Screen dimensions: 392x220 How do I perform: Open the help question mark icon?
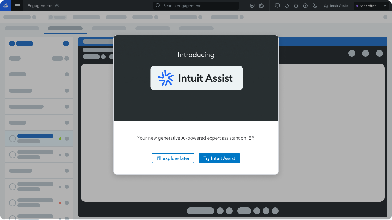[305, 6]
